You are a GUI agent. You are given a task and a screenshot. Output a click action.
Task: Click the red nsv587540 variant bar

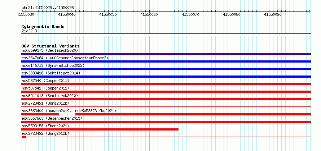[166, 84]
